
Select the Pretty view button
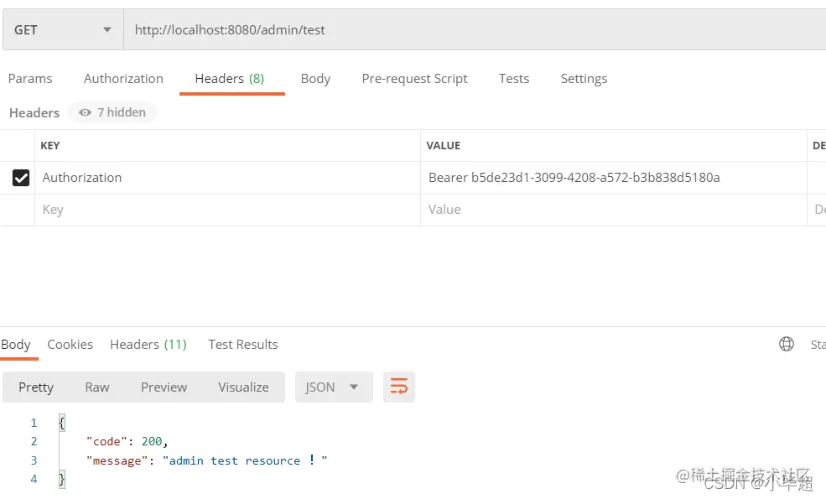[x=36, y=387]
